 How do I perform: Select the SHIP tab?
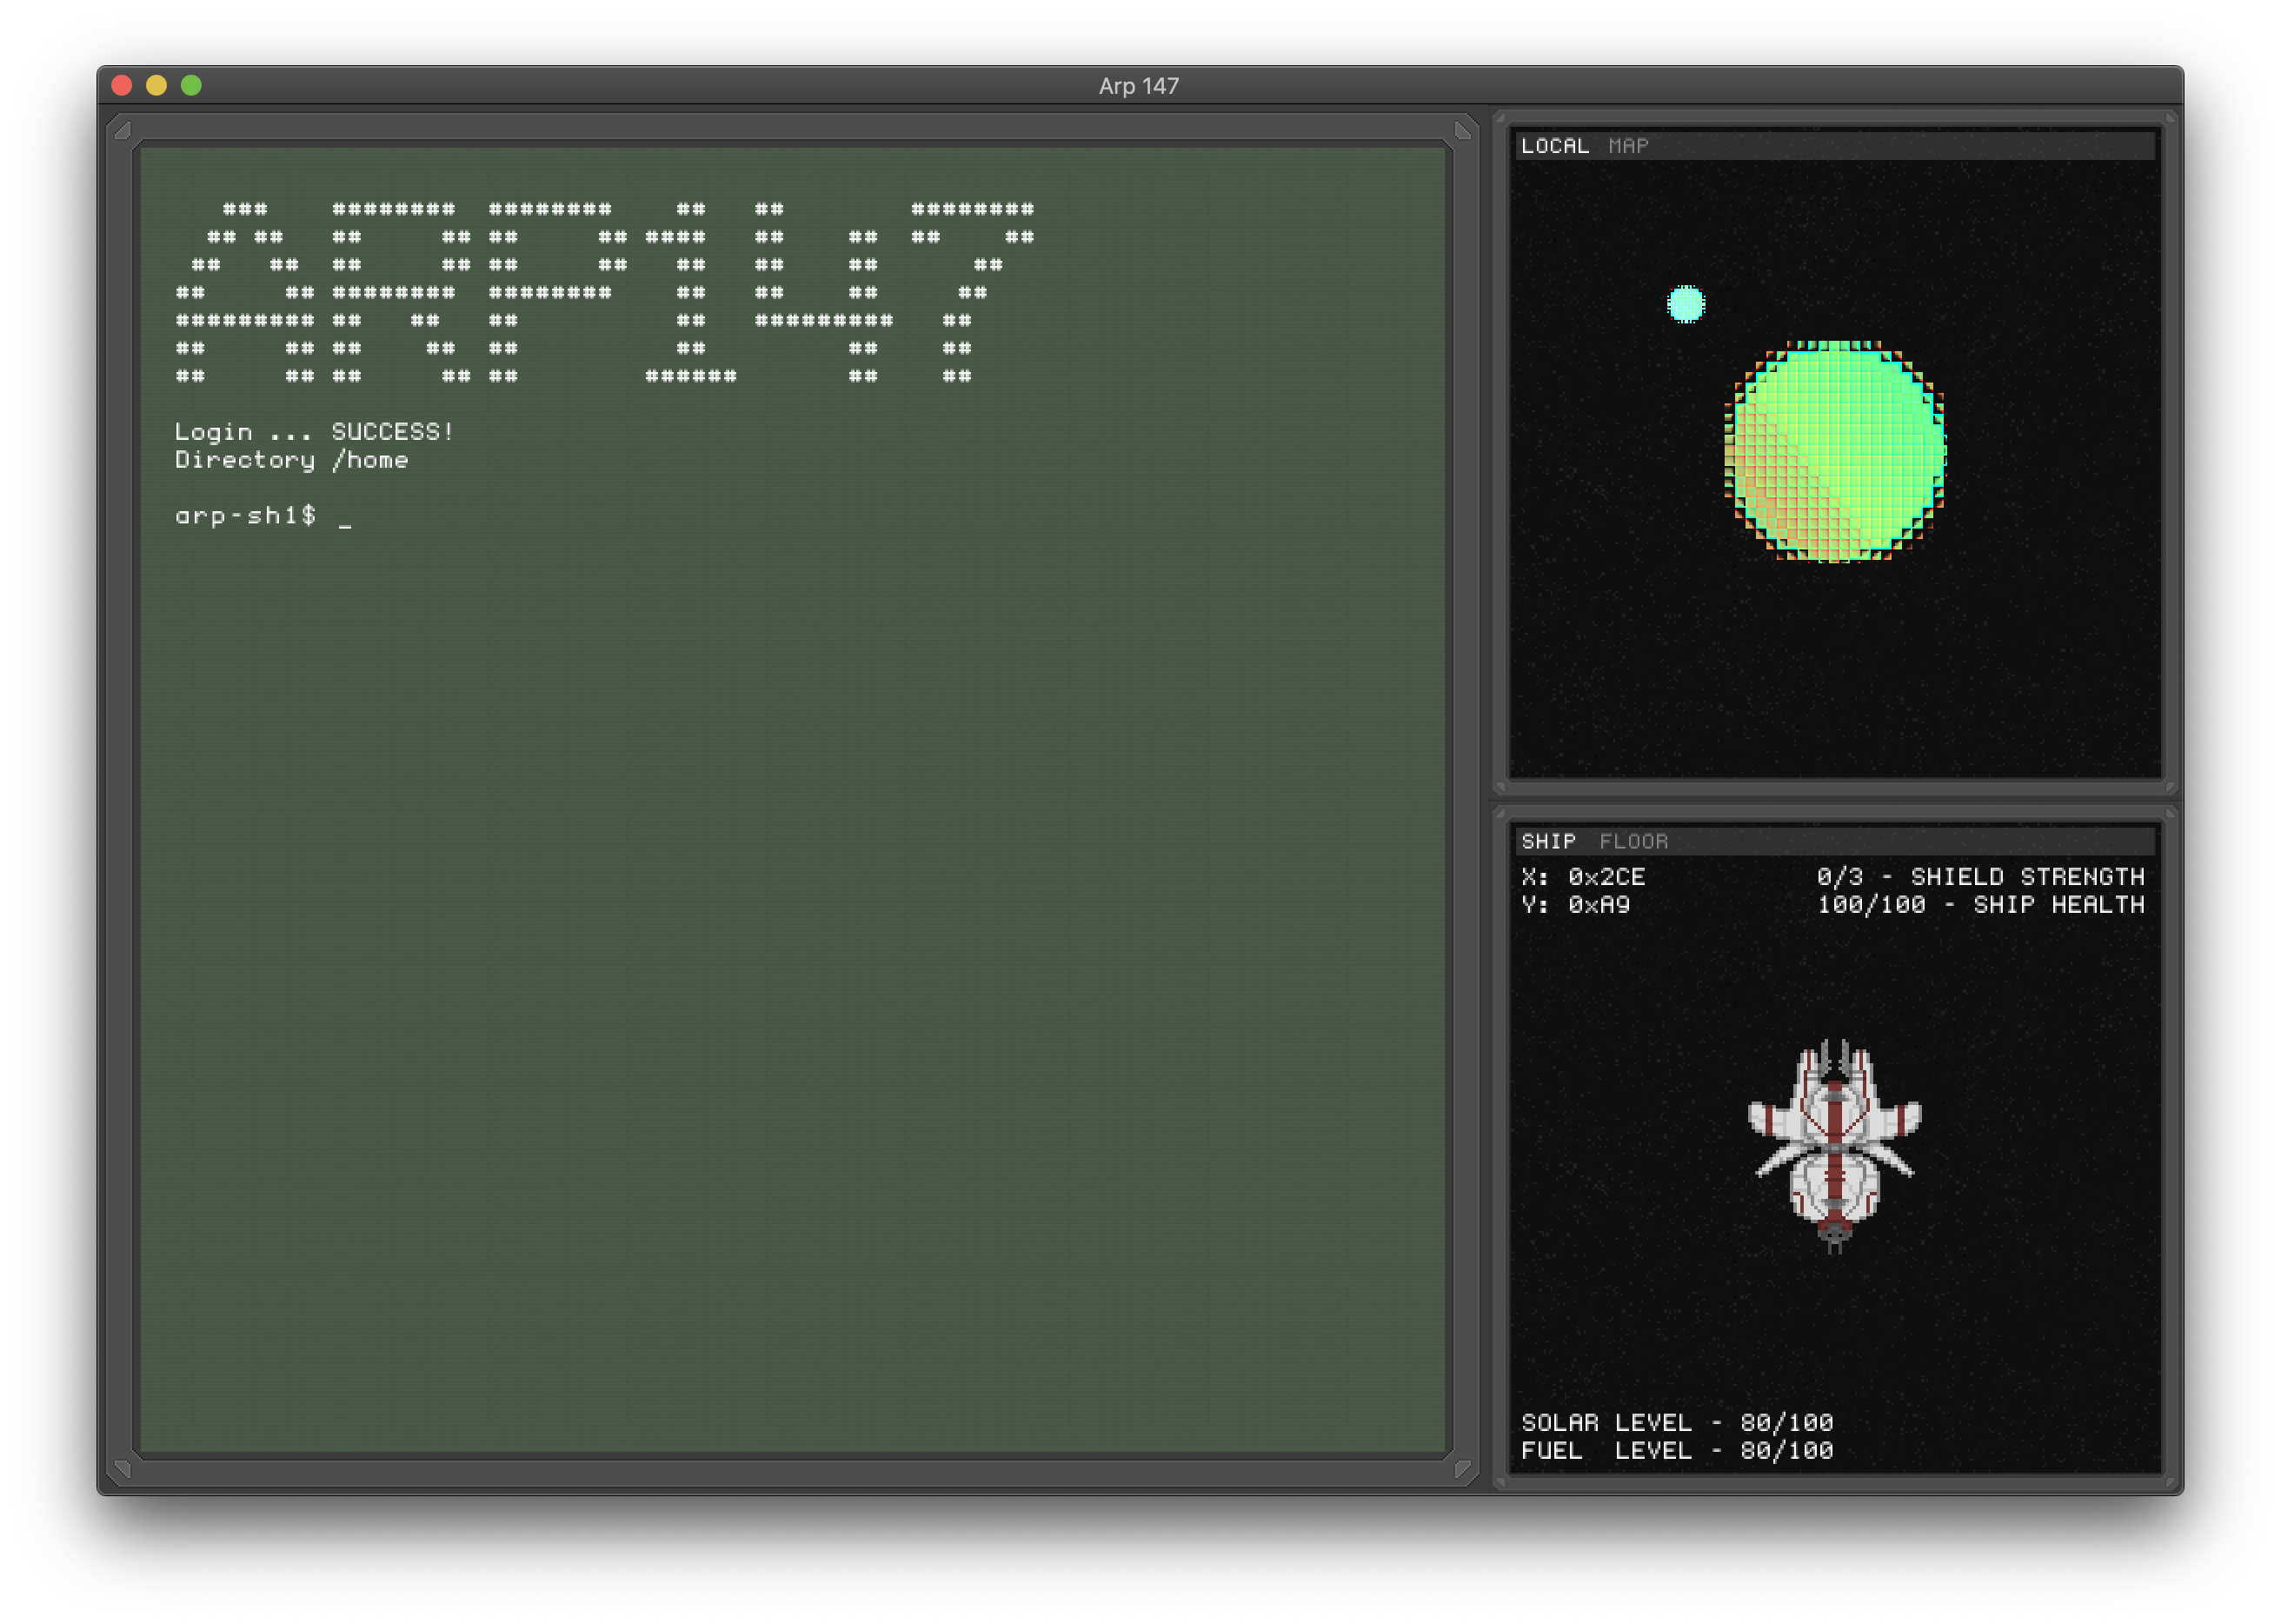coord(1548,842)
